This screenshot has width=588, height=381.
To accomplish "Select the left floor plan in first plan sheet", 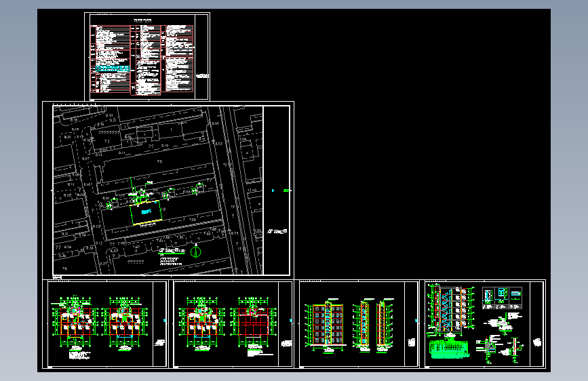I will pos(75,323).
